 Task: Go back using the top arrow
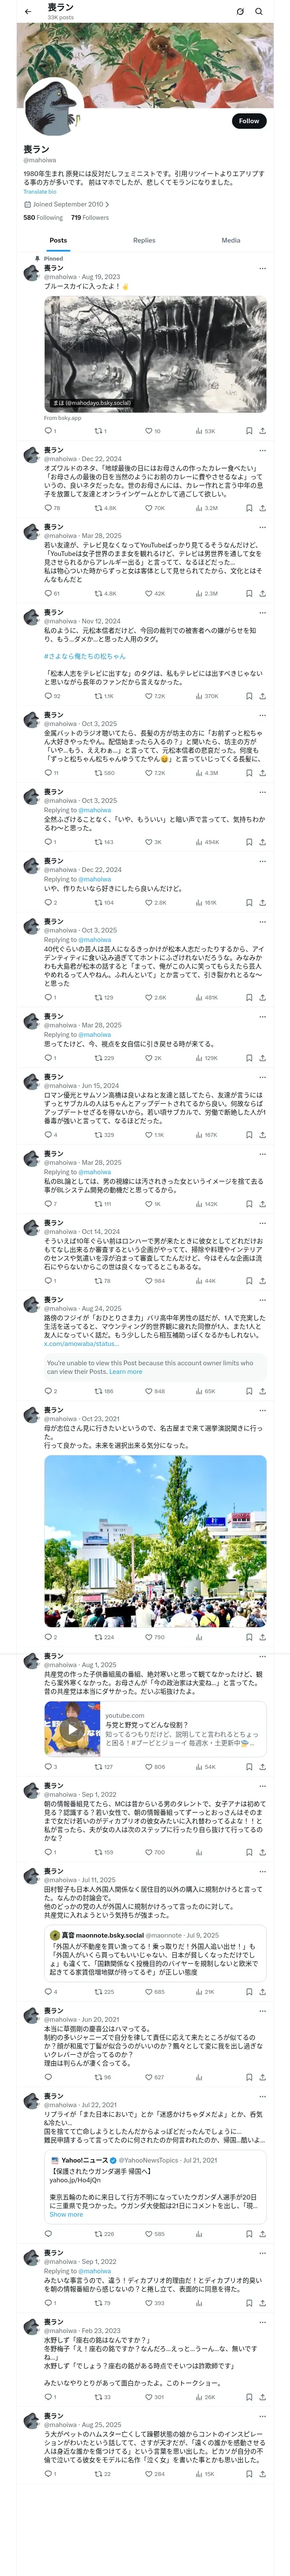coord(28,12)
